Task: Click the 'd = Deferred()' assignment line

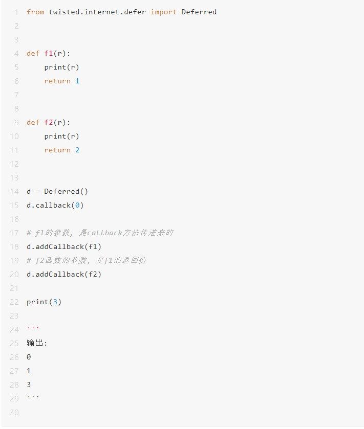Action: [57, 192]
